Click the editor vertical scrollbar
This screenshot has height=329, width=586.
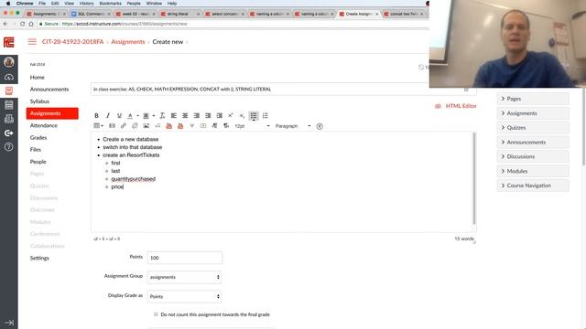(474, 178)
